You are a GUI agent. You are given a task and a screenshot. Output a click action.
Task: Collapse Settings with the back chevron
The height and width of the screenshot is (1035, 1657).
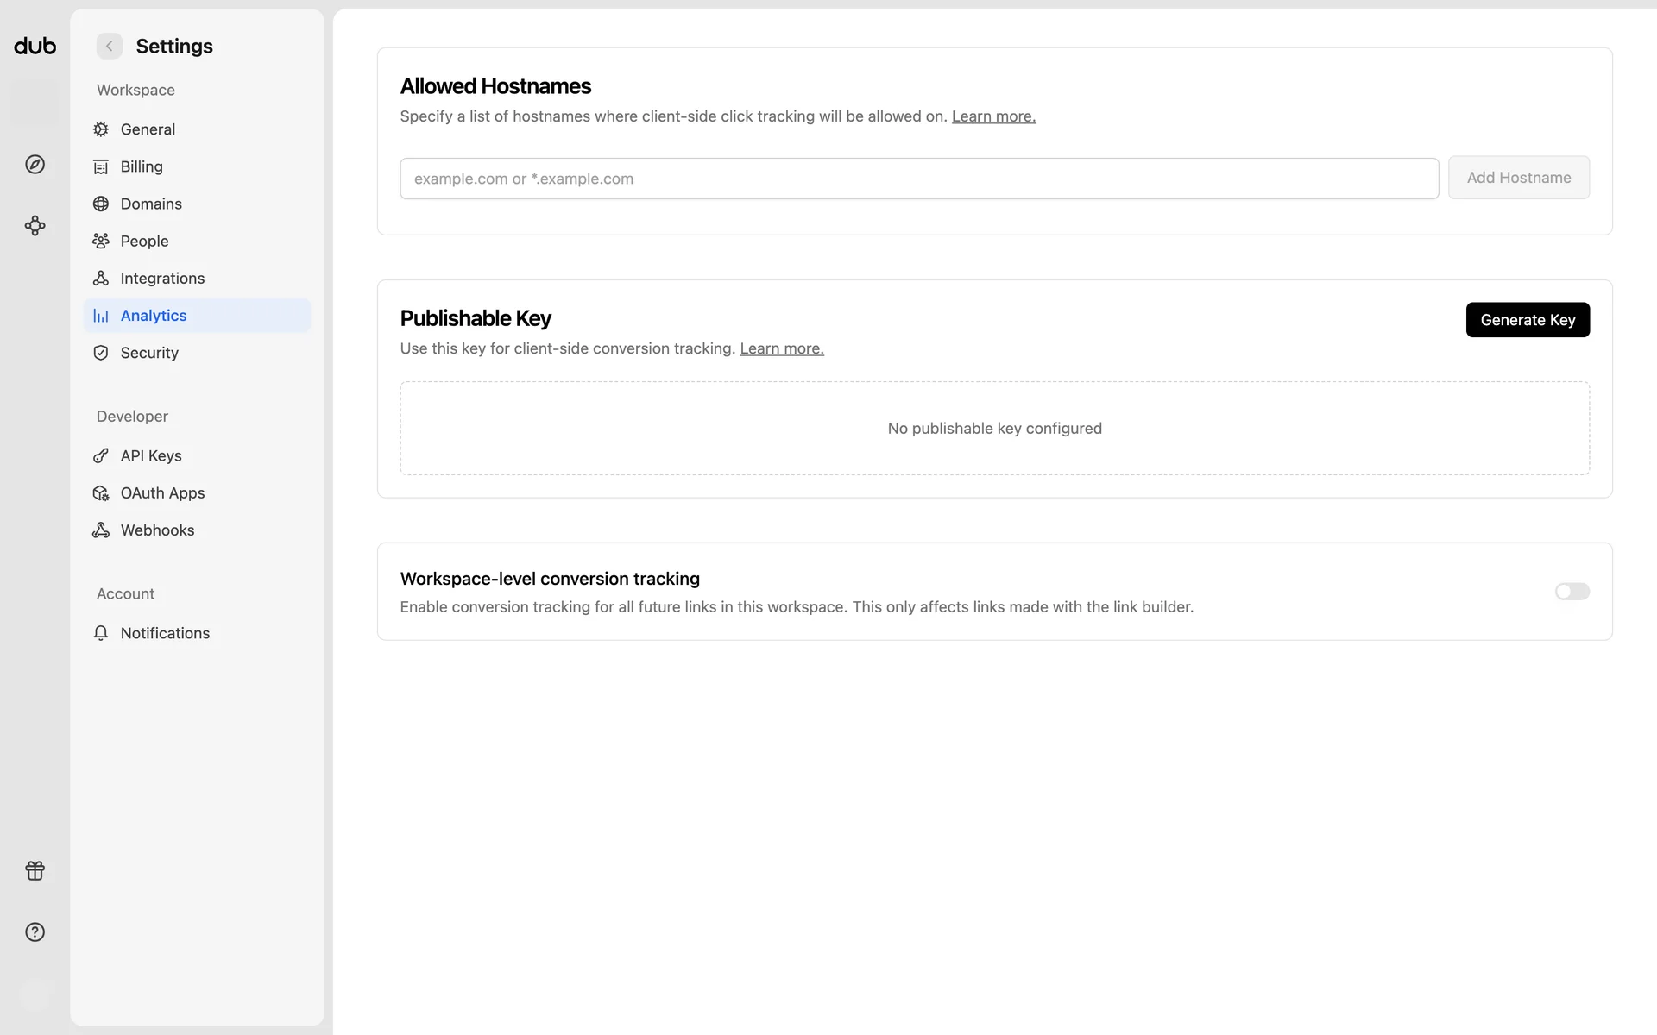pos(110,47)
